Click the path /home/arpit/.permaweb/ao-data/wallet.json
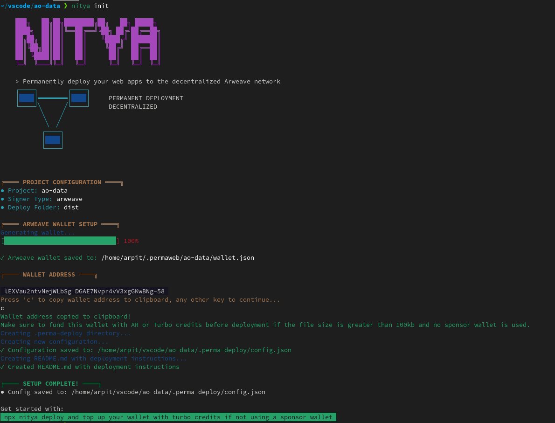The image size is (555, 423). 178,258
